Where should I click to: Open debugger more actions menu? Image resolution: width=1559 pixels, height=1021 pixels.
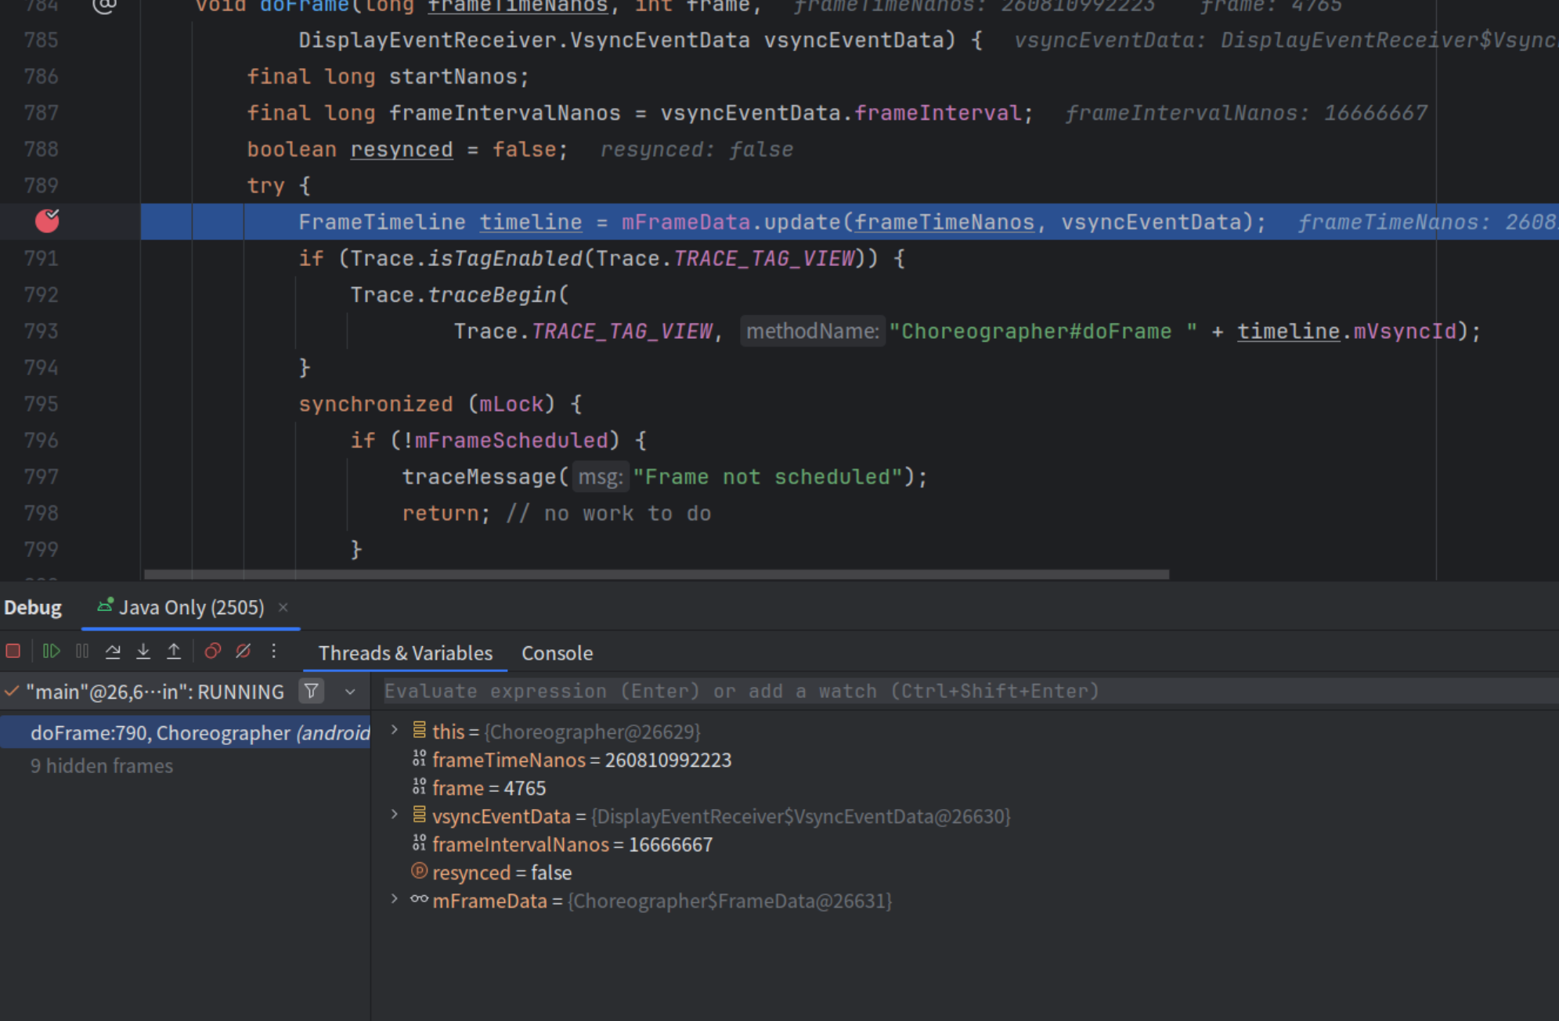pyautogui.click(x=273, y=651)
